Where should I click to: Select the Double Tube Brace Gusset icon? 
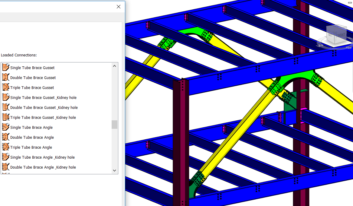click(x=5, y=77)
